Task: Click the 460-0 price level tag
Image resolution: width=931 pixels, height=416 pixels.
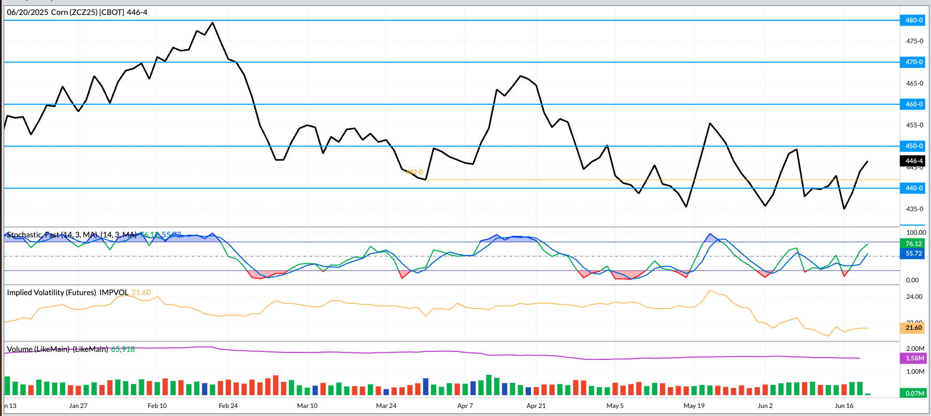Action: pos(913,104)
